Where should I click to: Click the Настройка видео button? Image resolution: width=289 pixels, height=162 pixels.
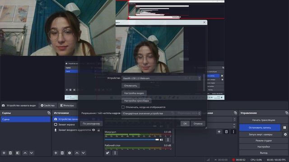tap(134, 93)
